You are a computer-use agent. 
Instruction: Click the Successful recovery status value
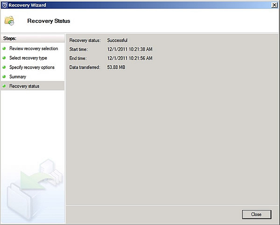117,40
